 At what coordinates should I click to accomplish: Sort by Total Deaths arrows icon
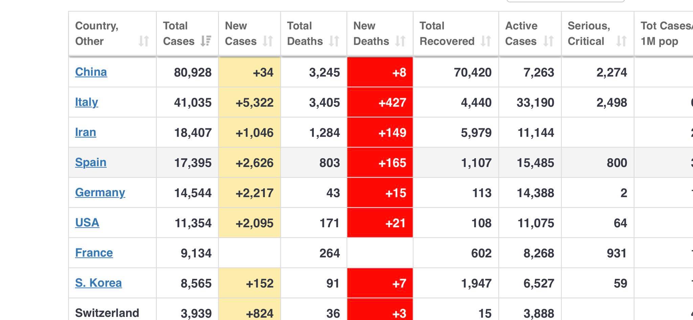click(334, 41)
